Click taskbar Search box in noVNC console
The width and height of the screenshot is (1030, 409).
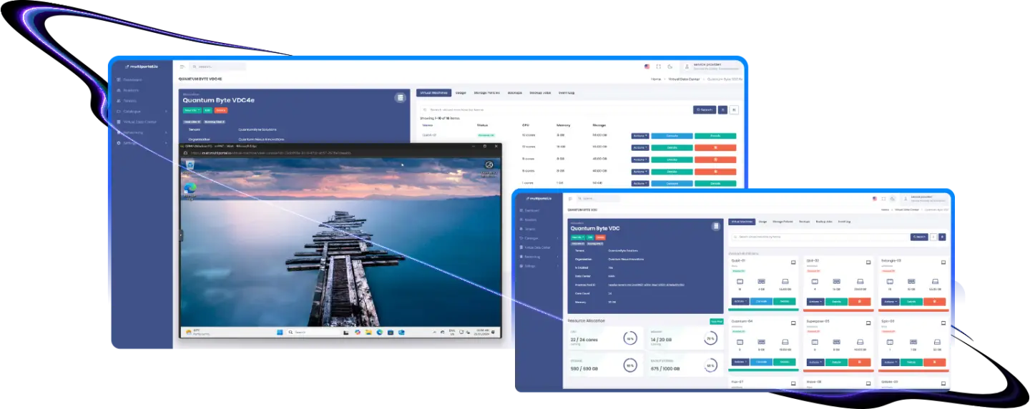[312, 332]
